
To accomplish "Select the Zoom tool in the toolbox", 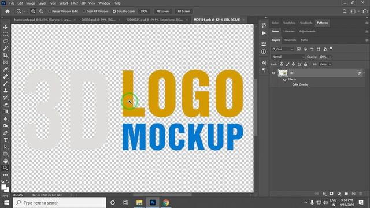I will [5, 168].
